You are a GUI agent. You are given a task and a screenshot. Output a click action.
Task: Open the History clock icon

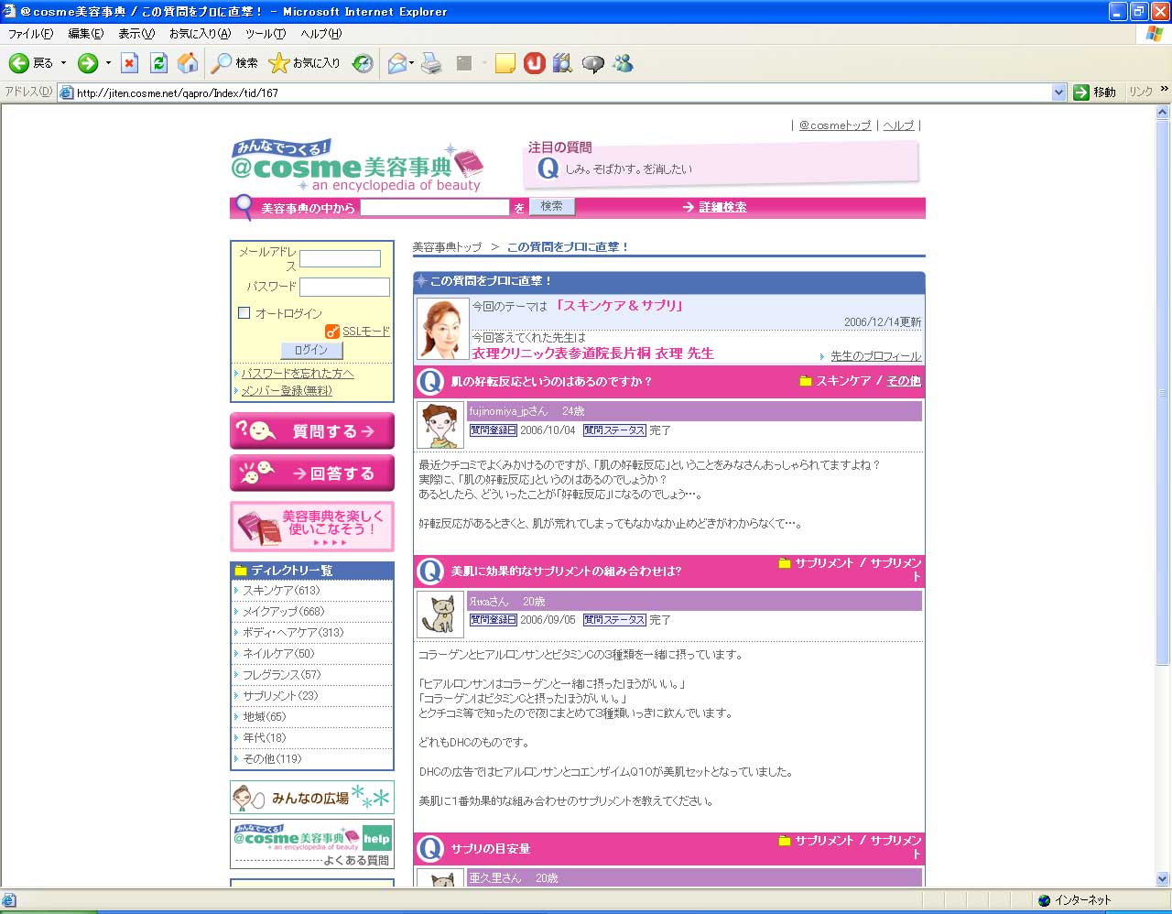(x=364, y=63)
